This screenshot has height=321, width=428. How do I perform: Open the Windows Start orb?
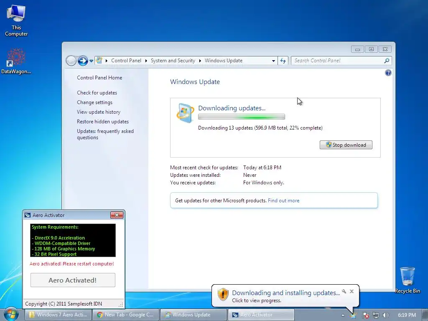11,314
